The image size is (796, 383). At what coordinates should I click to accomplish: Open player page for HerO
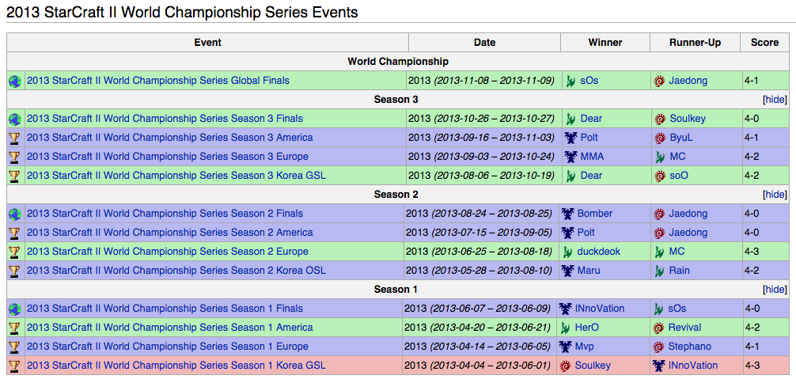586,328
